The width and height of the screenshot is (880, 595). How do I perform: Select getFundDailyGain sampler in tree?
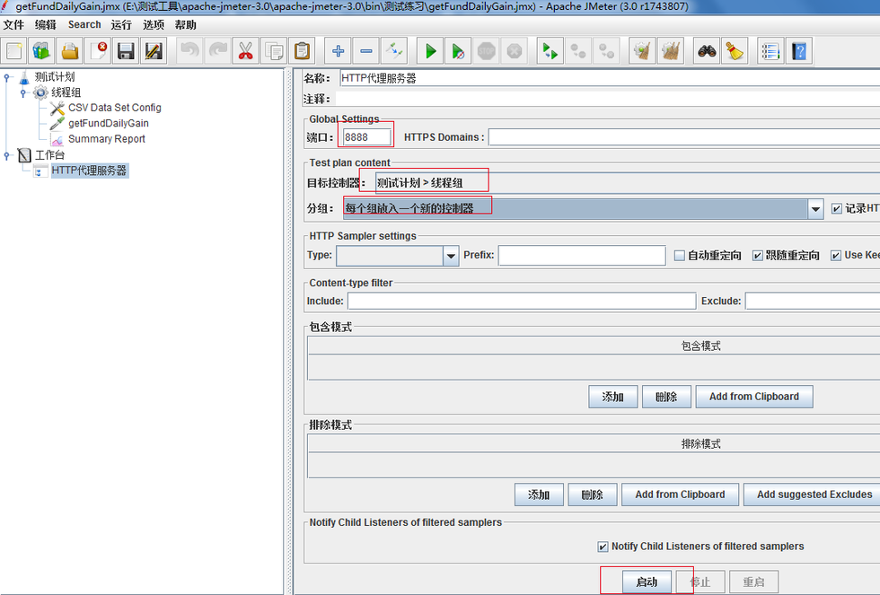tap(100, 123)
